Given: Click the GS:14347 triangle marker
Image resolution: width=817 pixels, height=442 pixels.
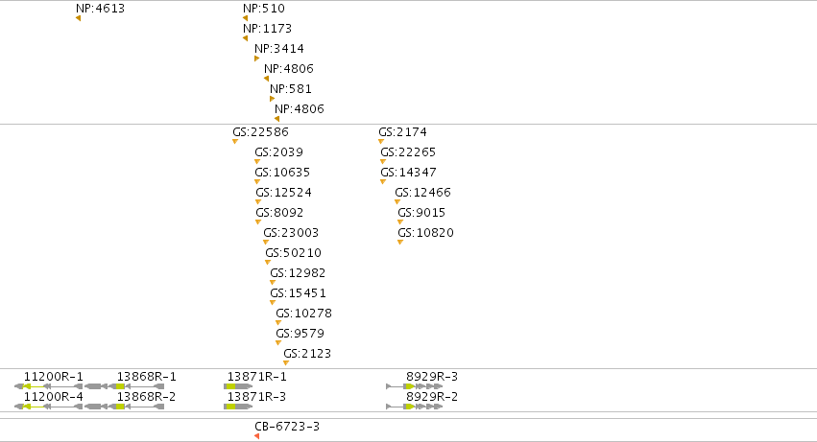Looking at the screenshot, I should [x=383, y=182].
